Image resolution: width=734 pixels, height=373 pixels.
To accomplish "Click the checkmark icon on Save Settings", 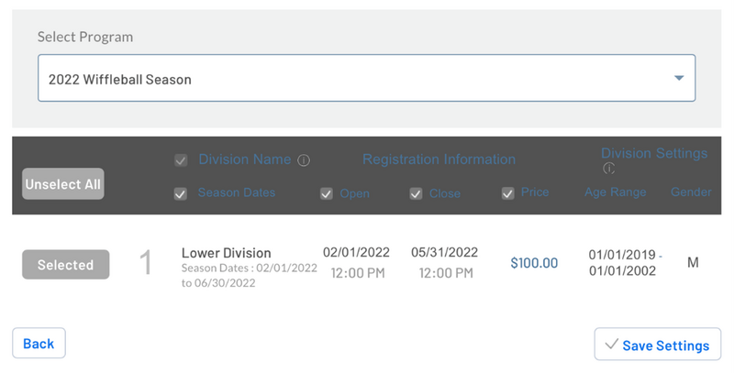I will [x=611, y=346].
